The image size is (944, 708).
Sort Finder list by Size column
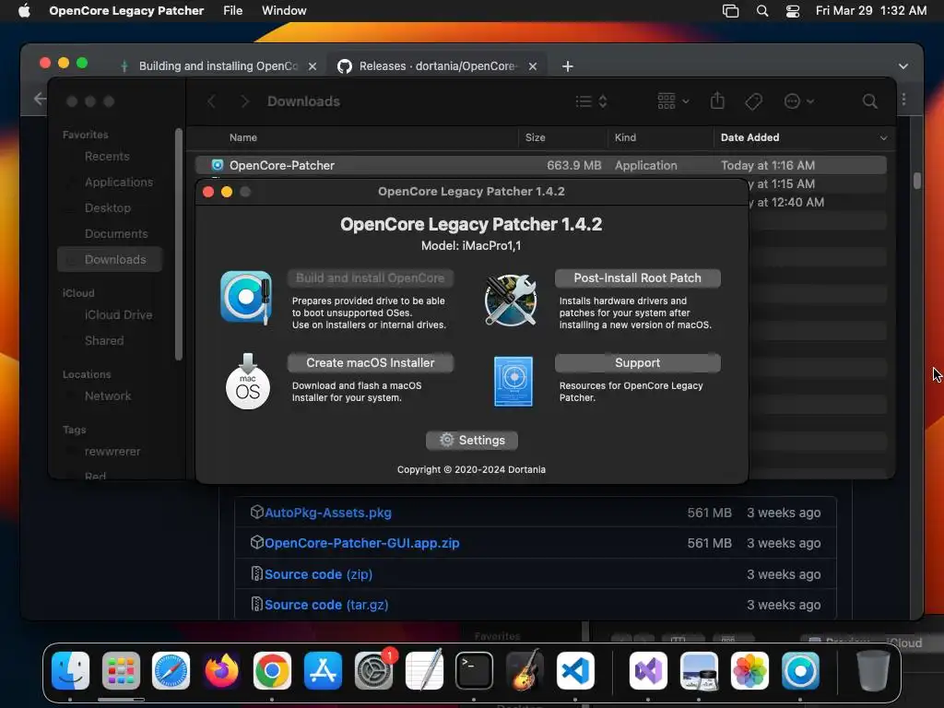[536, 138]
